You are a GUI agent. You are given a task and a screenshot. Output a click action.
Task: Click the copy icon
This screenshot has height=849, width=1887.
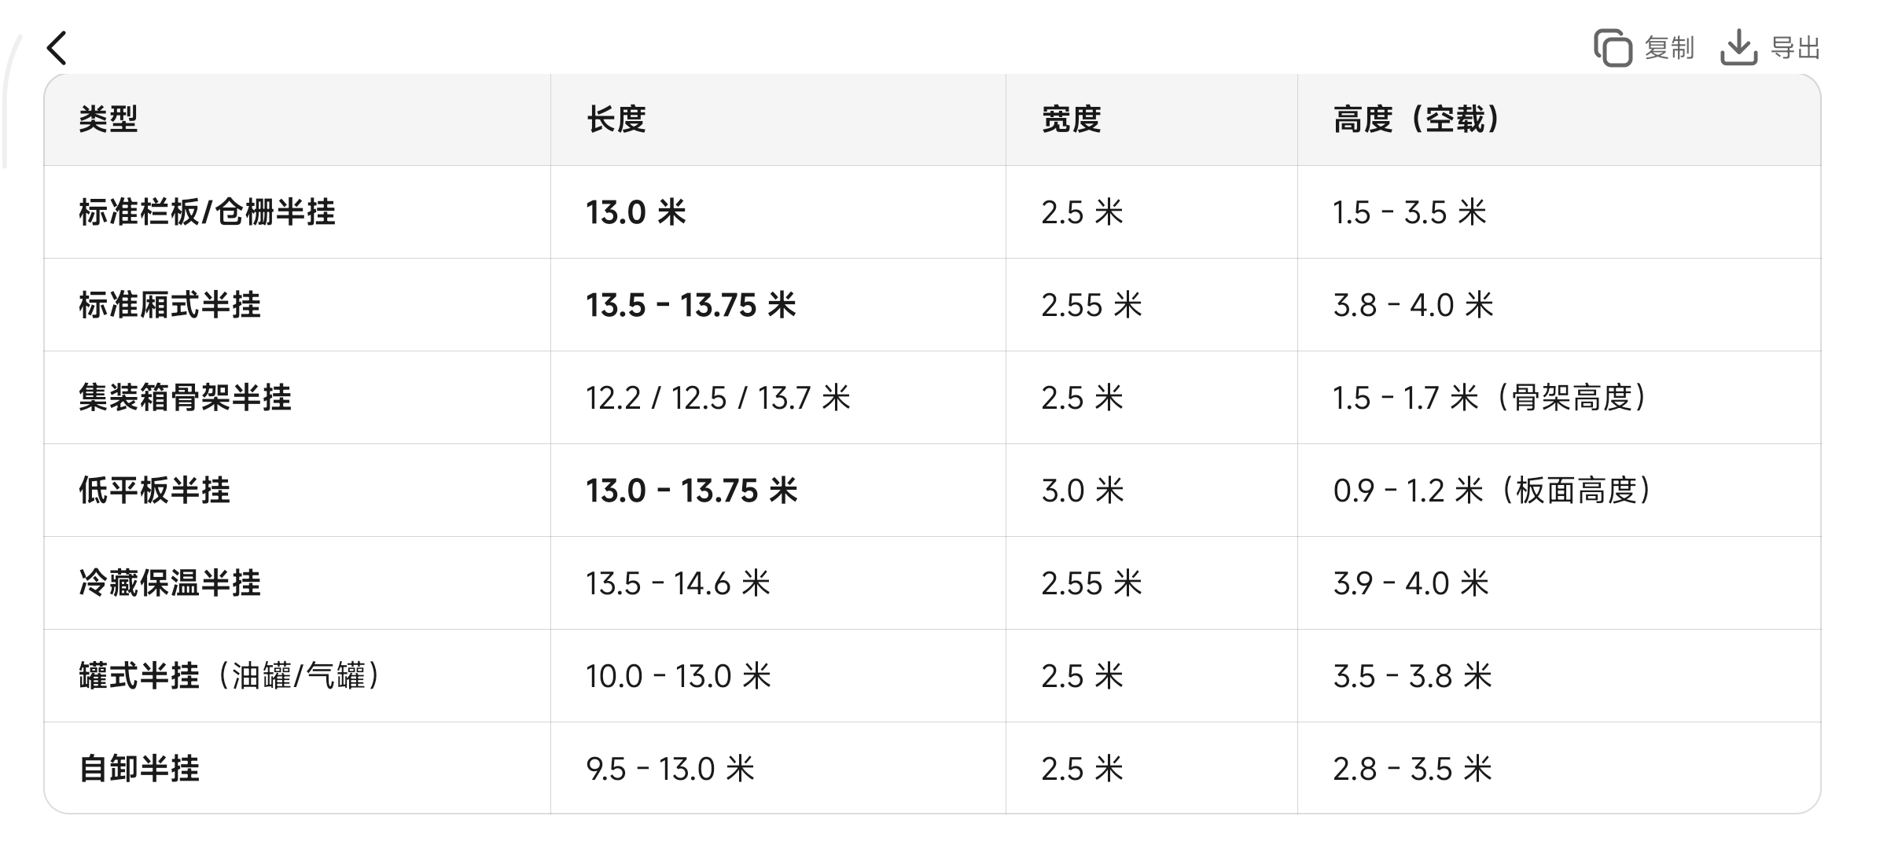point(1613,48)
